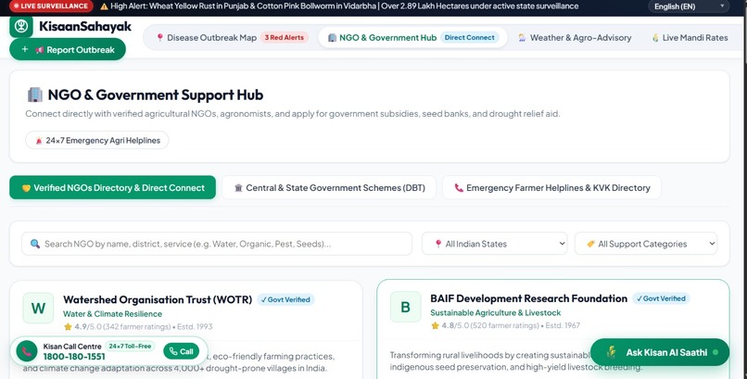Click the KisaanSahayak logo icon
Image resolution: width=747 pixels, height=379 pixels.
[x=21, y=26]
